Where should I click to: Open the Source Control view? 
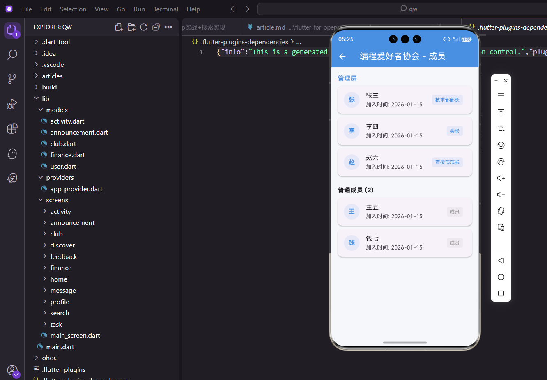click(12, 79)
